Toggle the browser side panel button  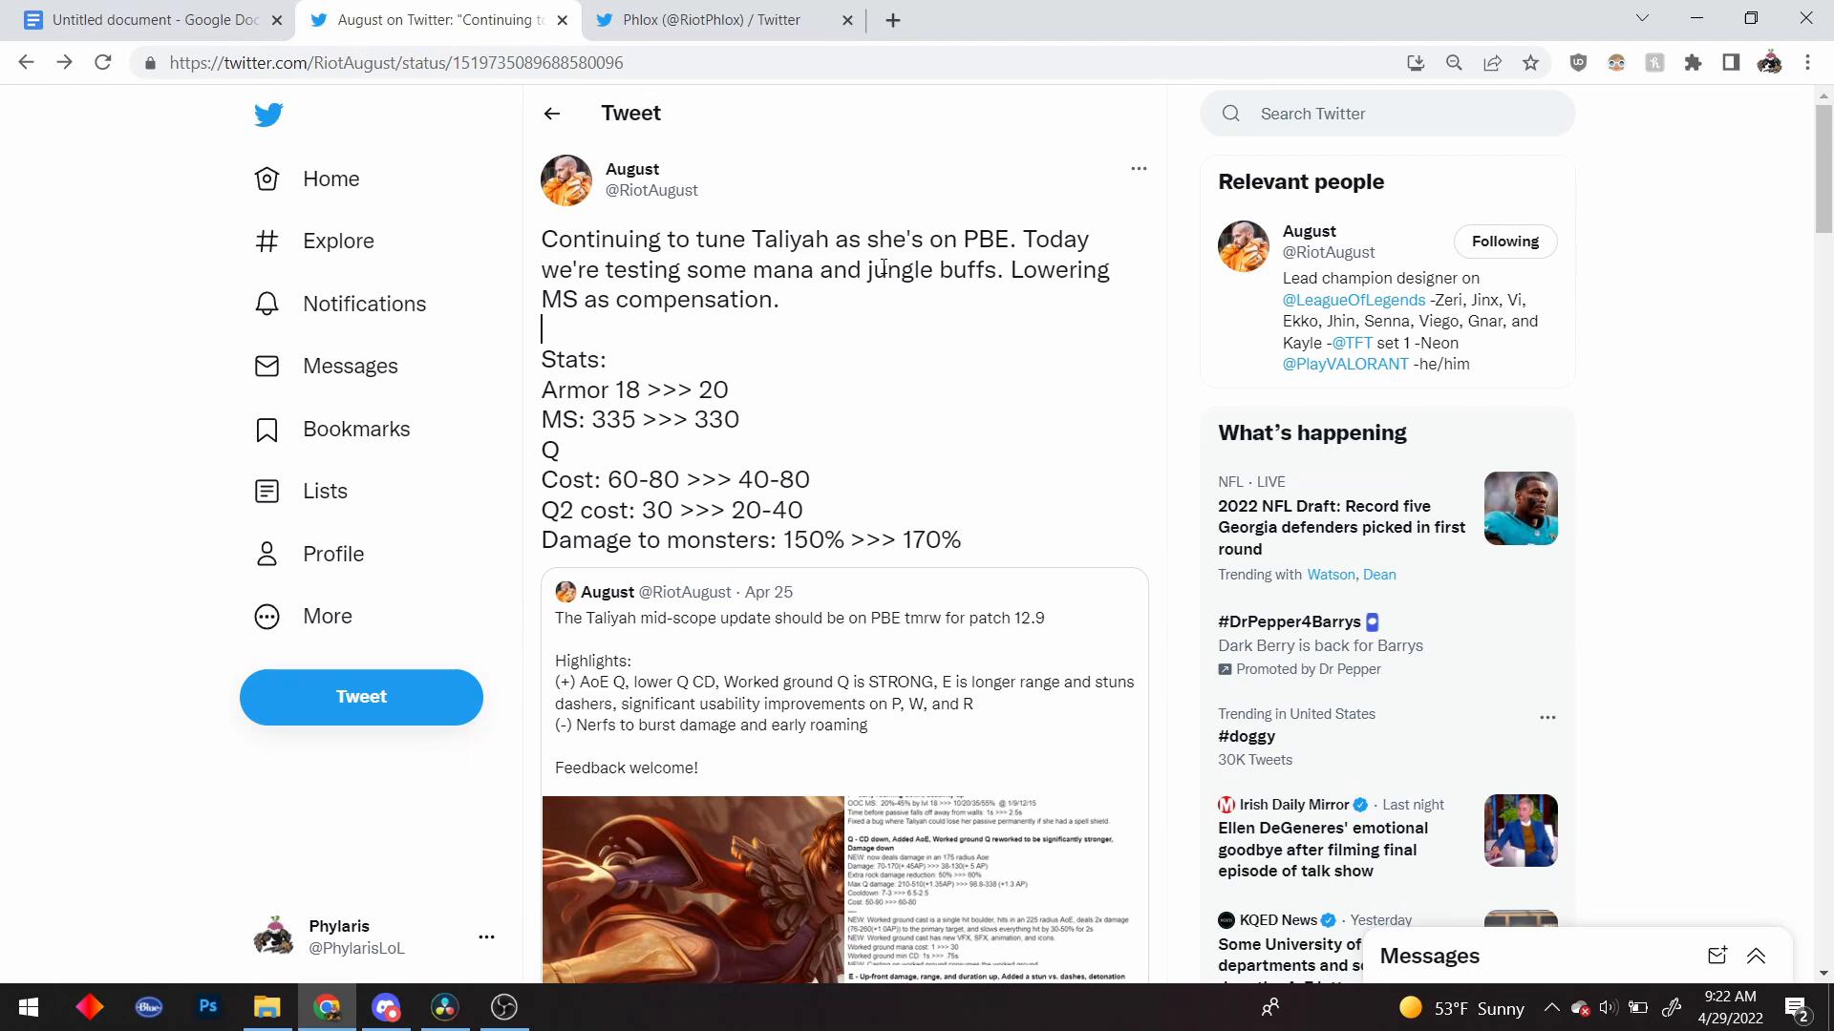[x=1731, y=63]
